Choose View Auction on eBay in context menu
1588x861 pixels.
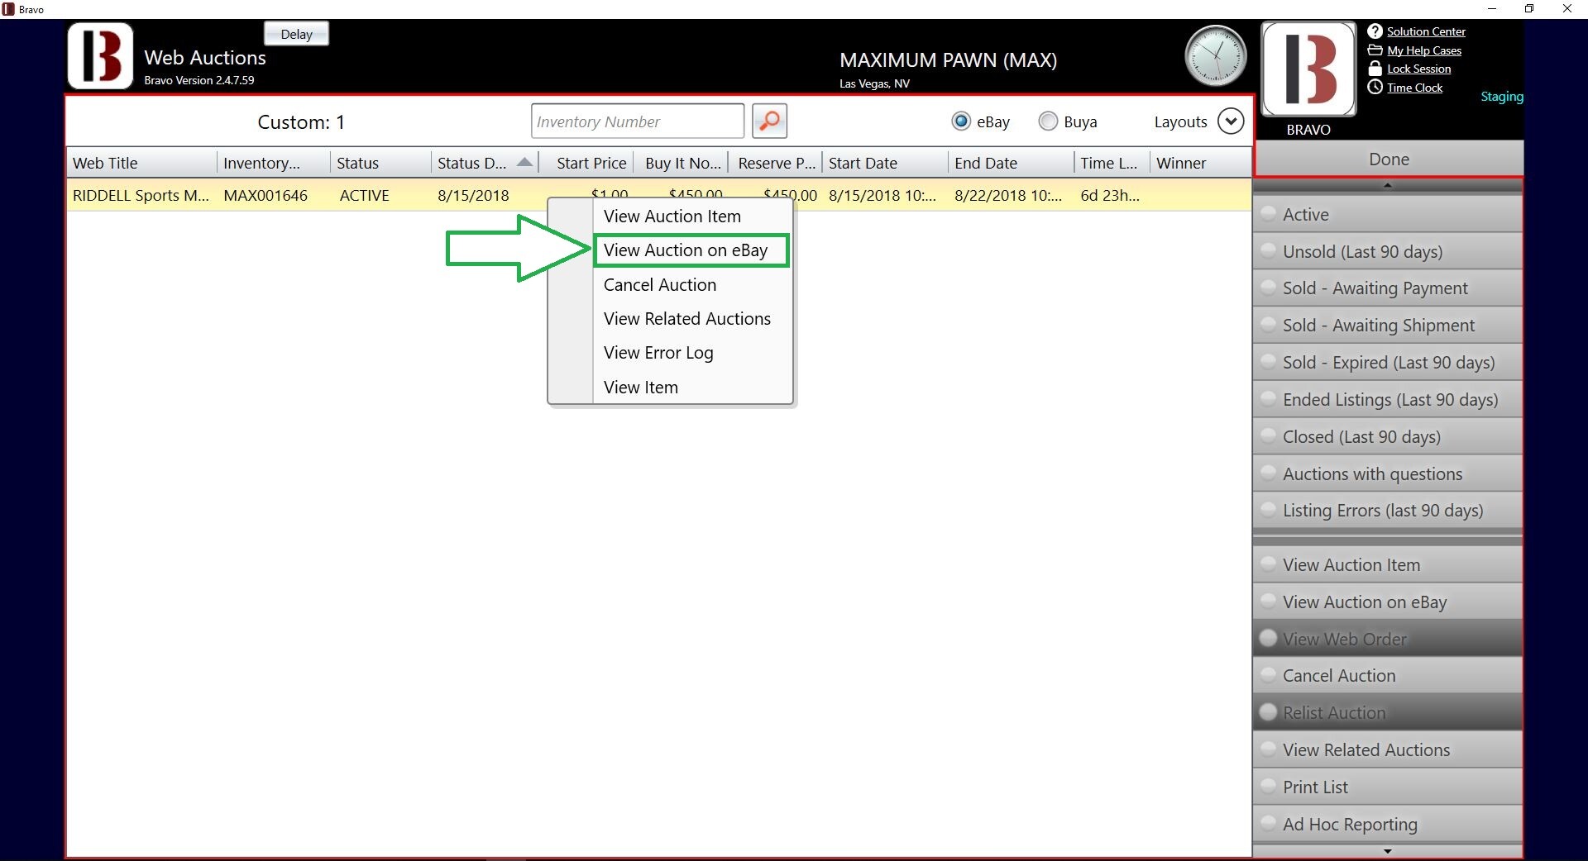[x=691, y=250]
